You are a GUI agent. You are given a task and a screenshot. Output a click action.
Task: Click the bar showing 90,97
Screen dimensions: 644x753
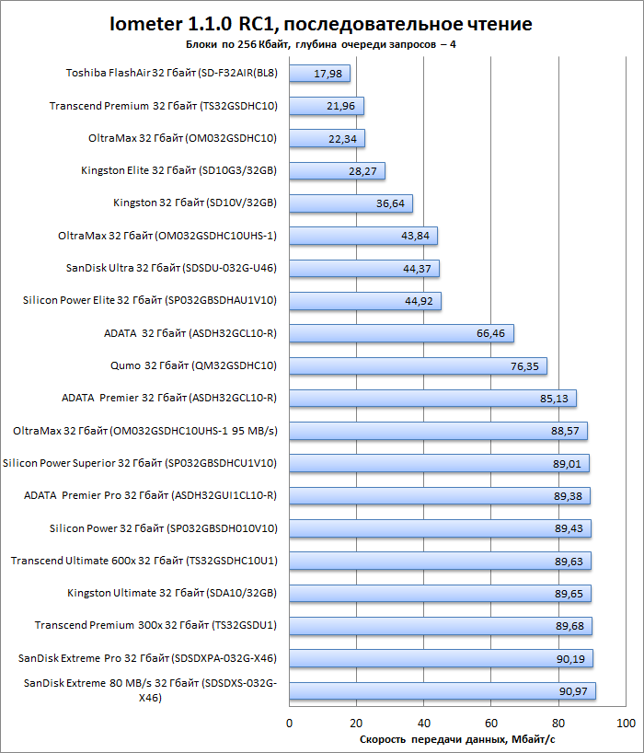click(443, 690)
